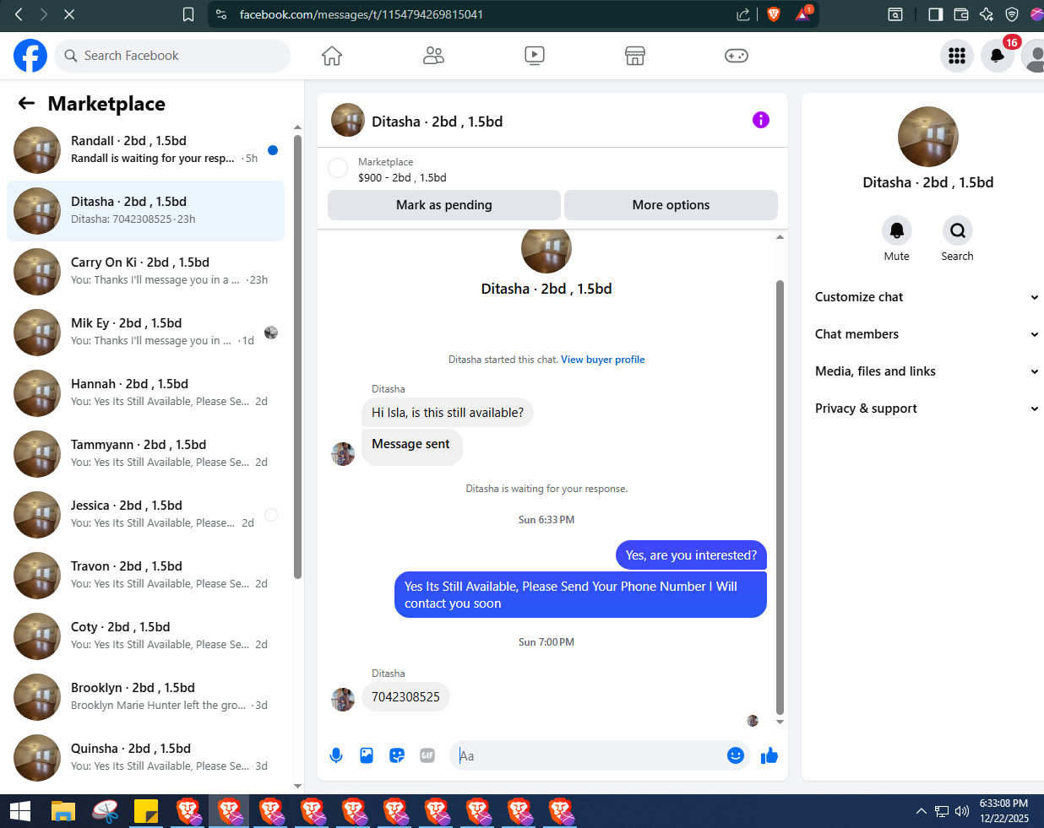Open the conversation information icon
The image size is (1044, 828).
click(761, 120)
